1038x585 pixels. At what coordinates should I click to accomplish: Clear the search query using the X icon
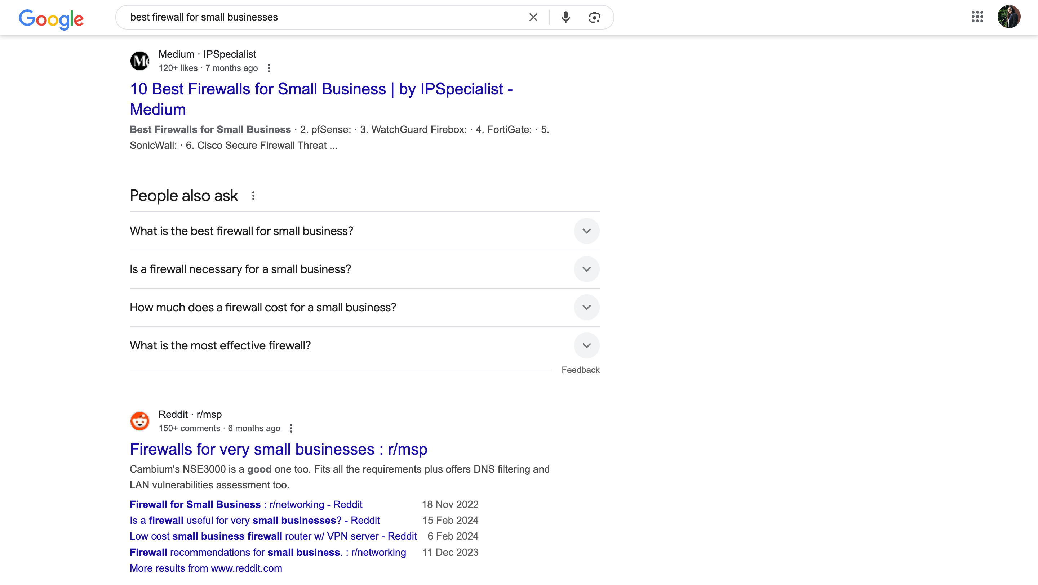pyautogui.click(x=533, y=17)
